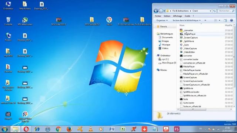
Task: Click the change view icon in Explorer toolbar
Action: 216,20
